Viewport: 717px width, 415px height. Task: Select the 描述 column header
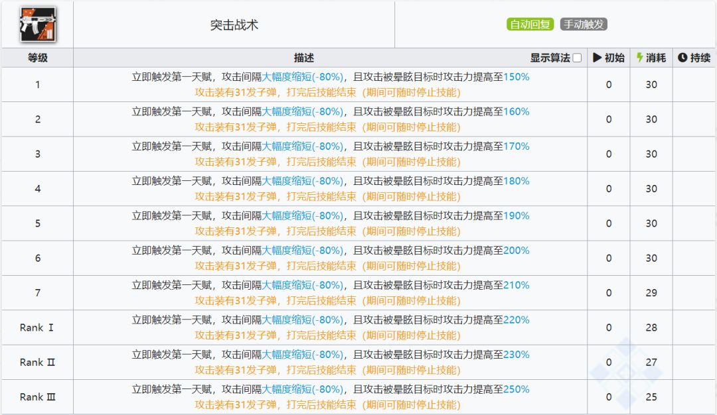tap(303, 58)
